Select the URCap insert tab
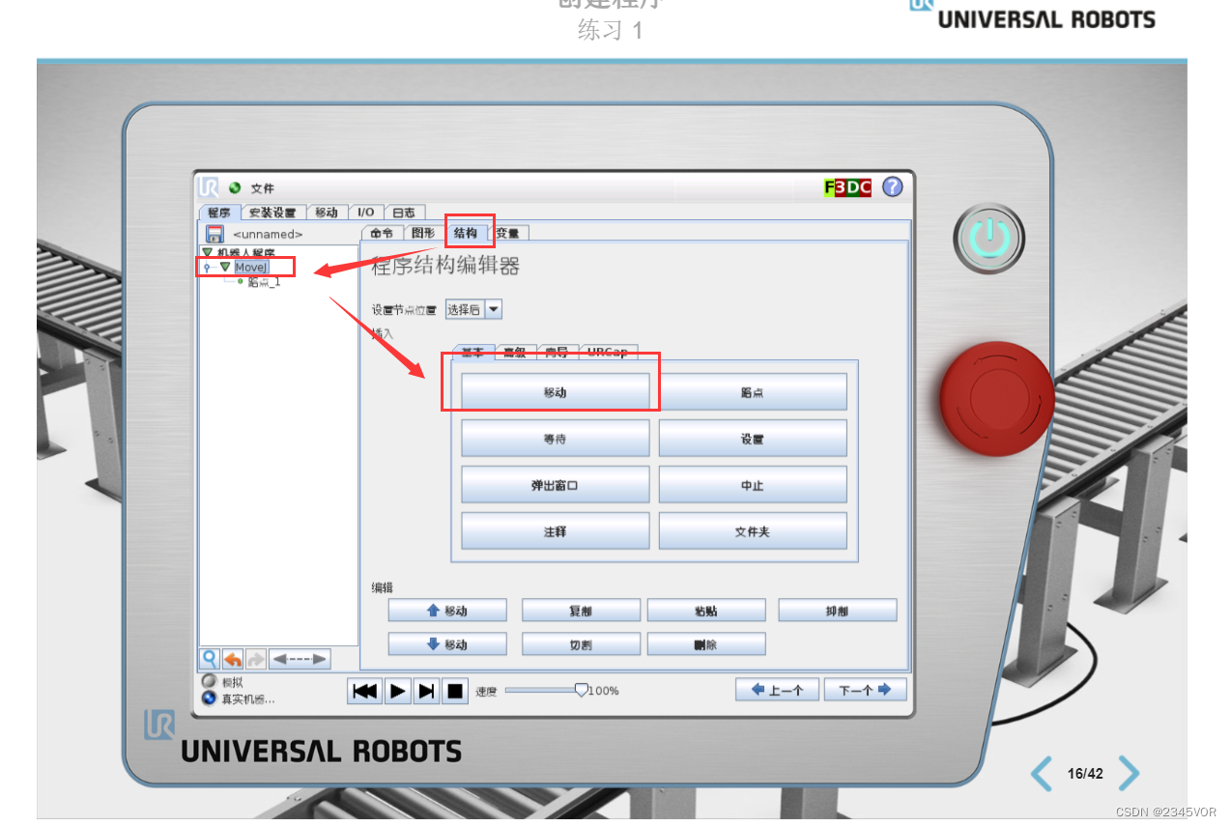 tap(607, 352)
